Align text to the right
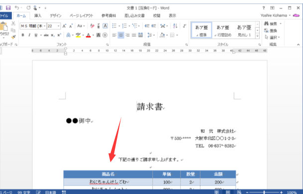 point(127,35)
